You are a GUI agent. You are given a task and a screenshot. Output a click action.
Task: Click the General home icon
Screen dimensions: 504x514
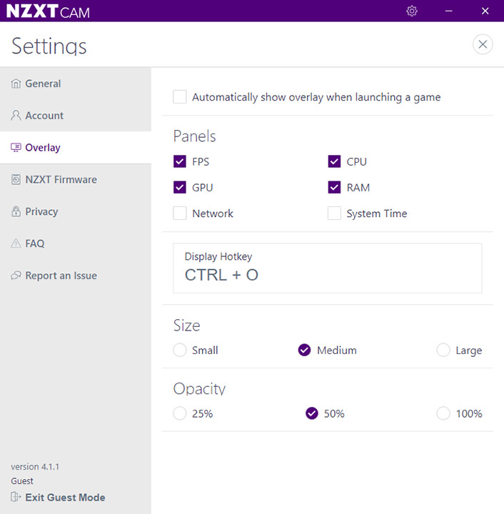pyautogui.click(x=16, y=84)
